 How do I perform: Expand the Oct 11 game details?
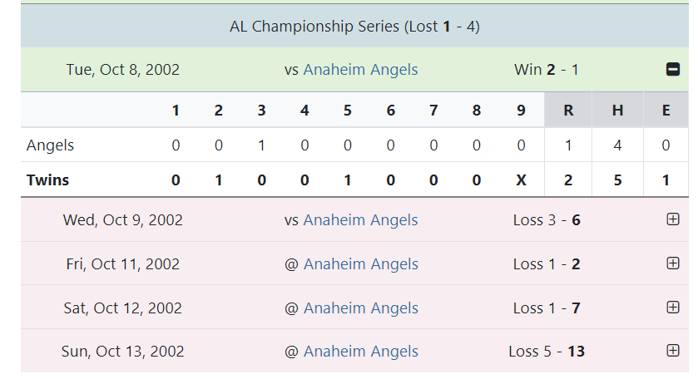[x=673, y=263]
